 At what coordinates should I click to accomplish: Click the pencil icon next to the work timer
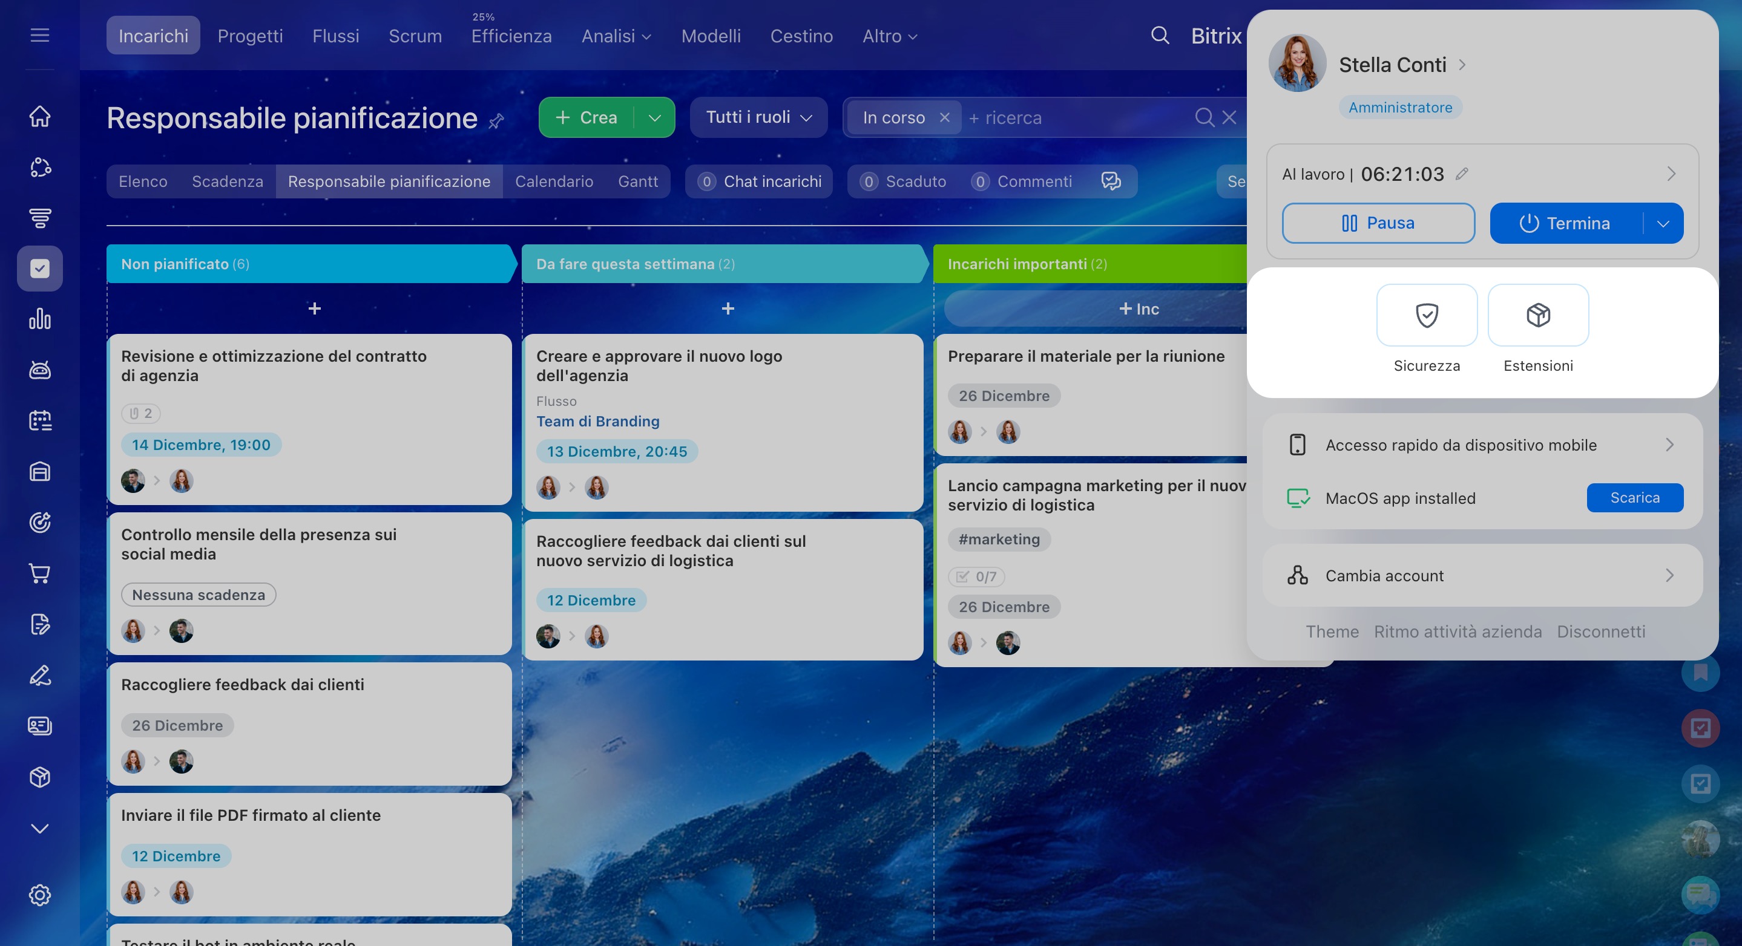(x=1462, y=174)
